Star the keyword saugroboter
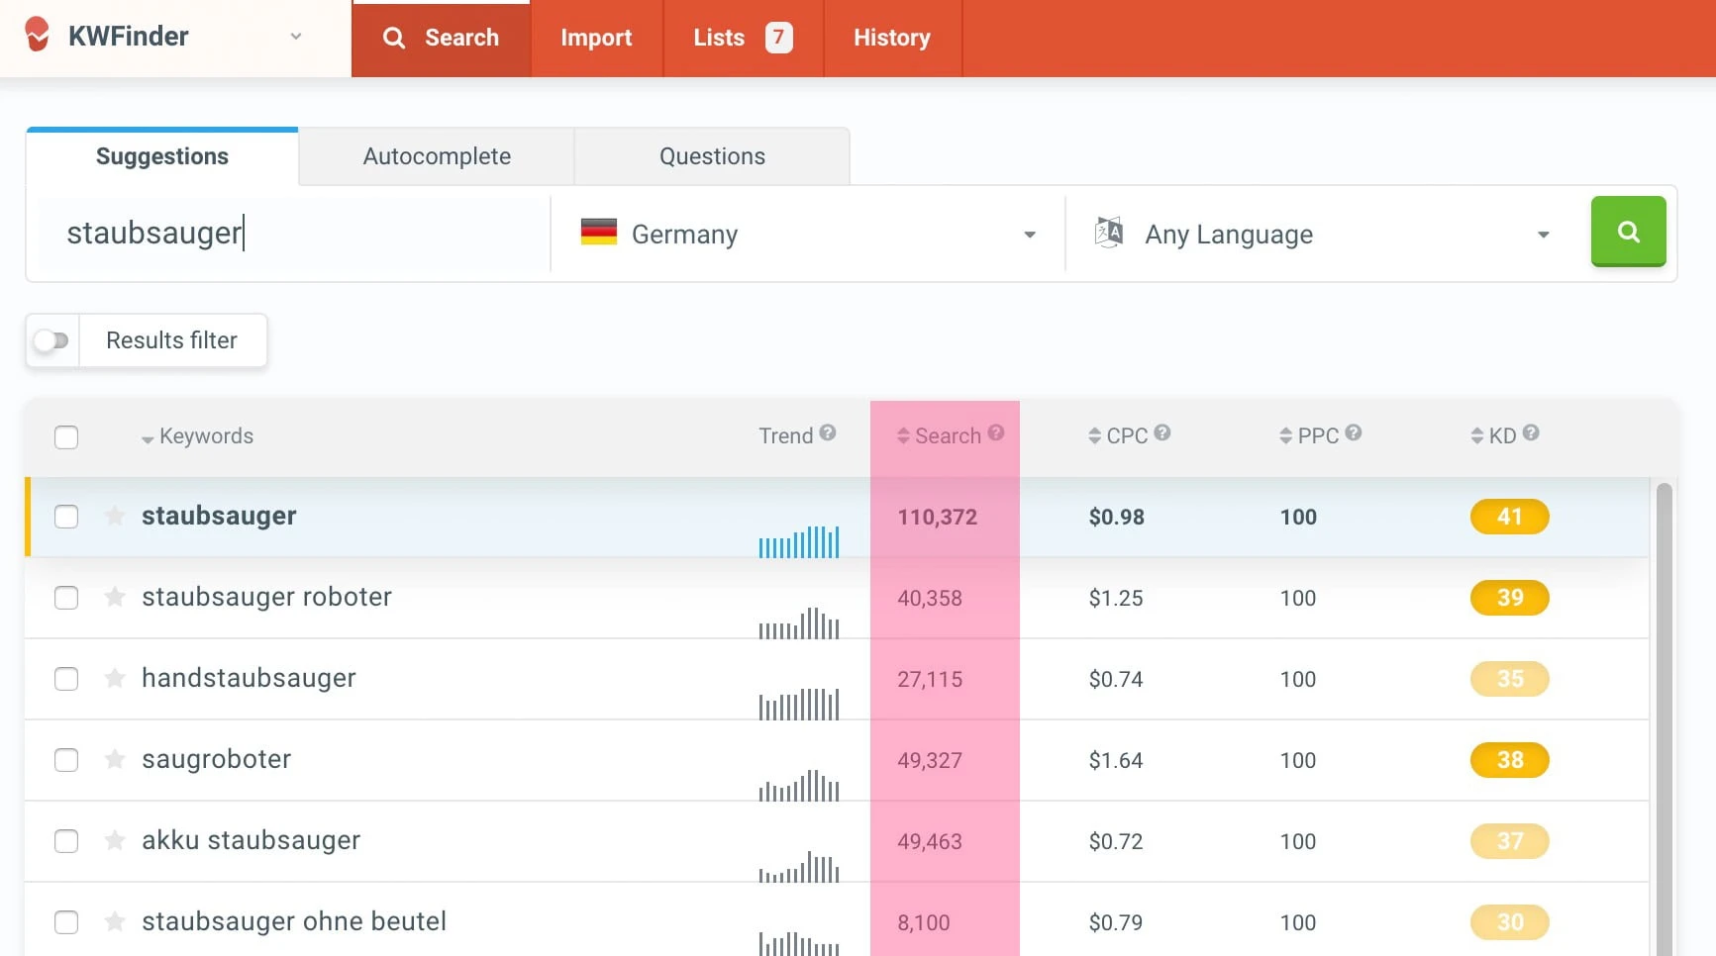Viewport: 1716px width, 956px height. tap(115, 760)
